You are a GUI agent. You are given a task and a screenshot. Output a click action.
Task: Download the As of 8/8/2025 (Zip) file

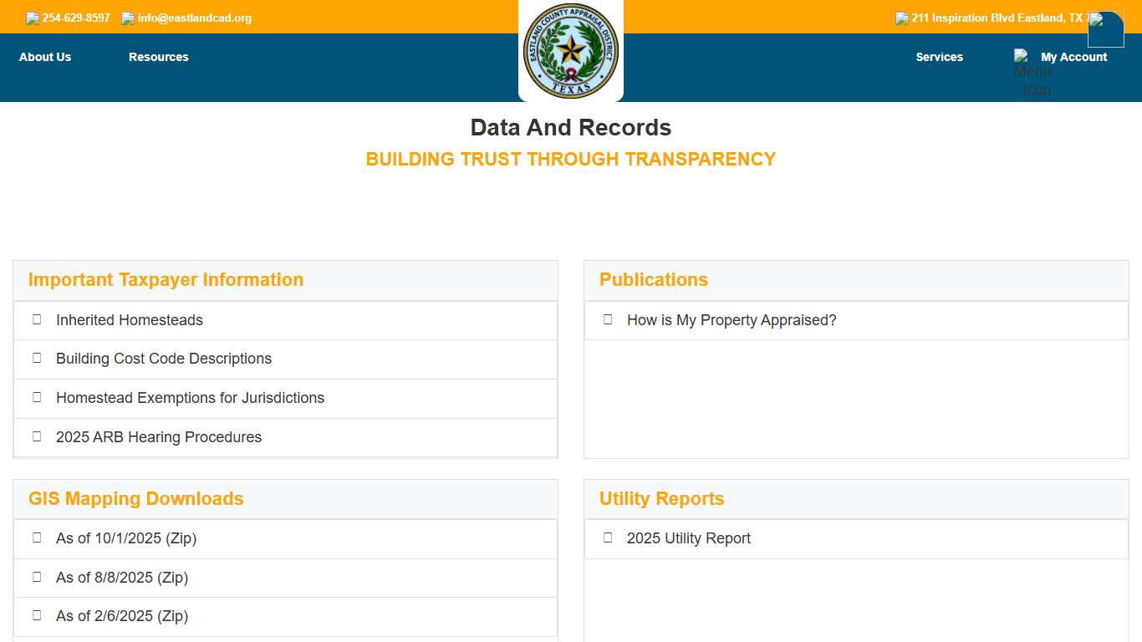point(122,578)
